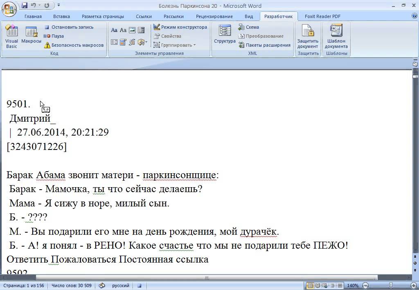This screenshot has width=419, height=290.
Task: Open word count Число слов: 30 509
Action: [x=71, y=285]
